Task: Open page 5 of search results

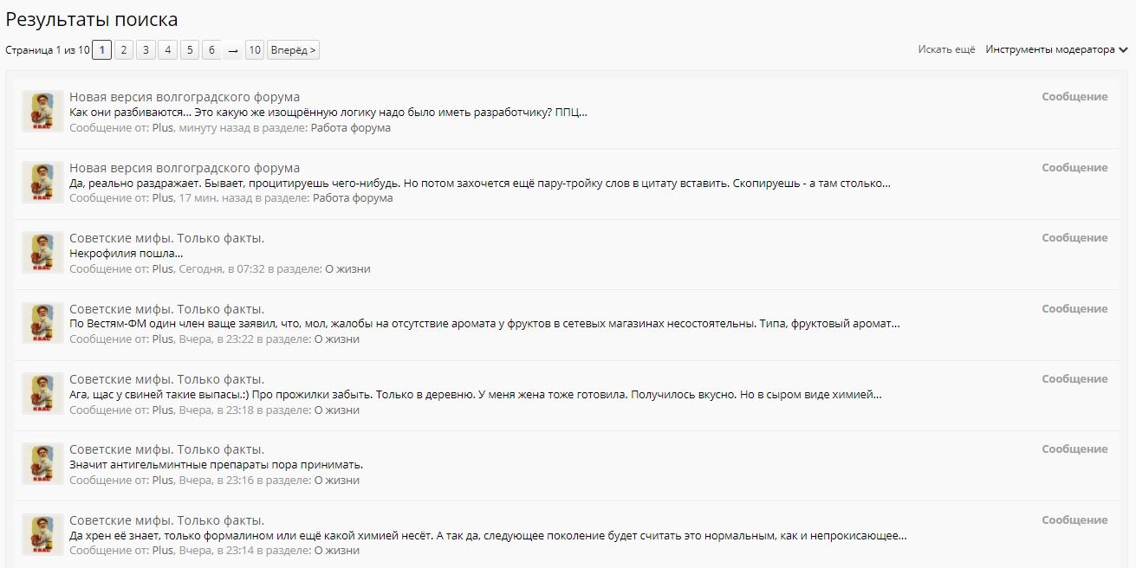Action: [190, 50]
